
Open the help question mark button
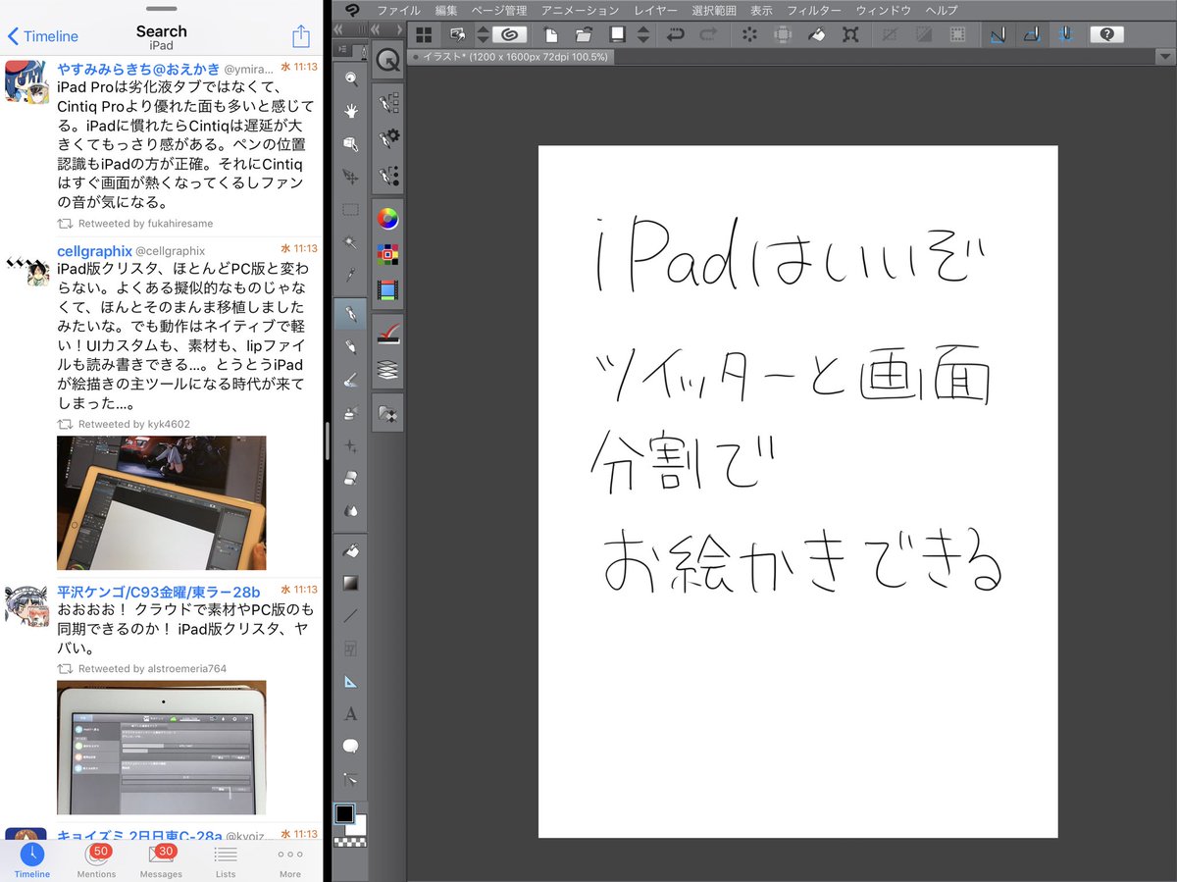pyautogui.click(x=1106, y=34)
